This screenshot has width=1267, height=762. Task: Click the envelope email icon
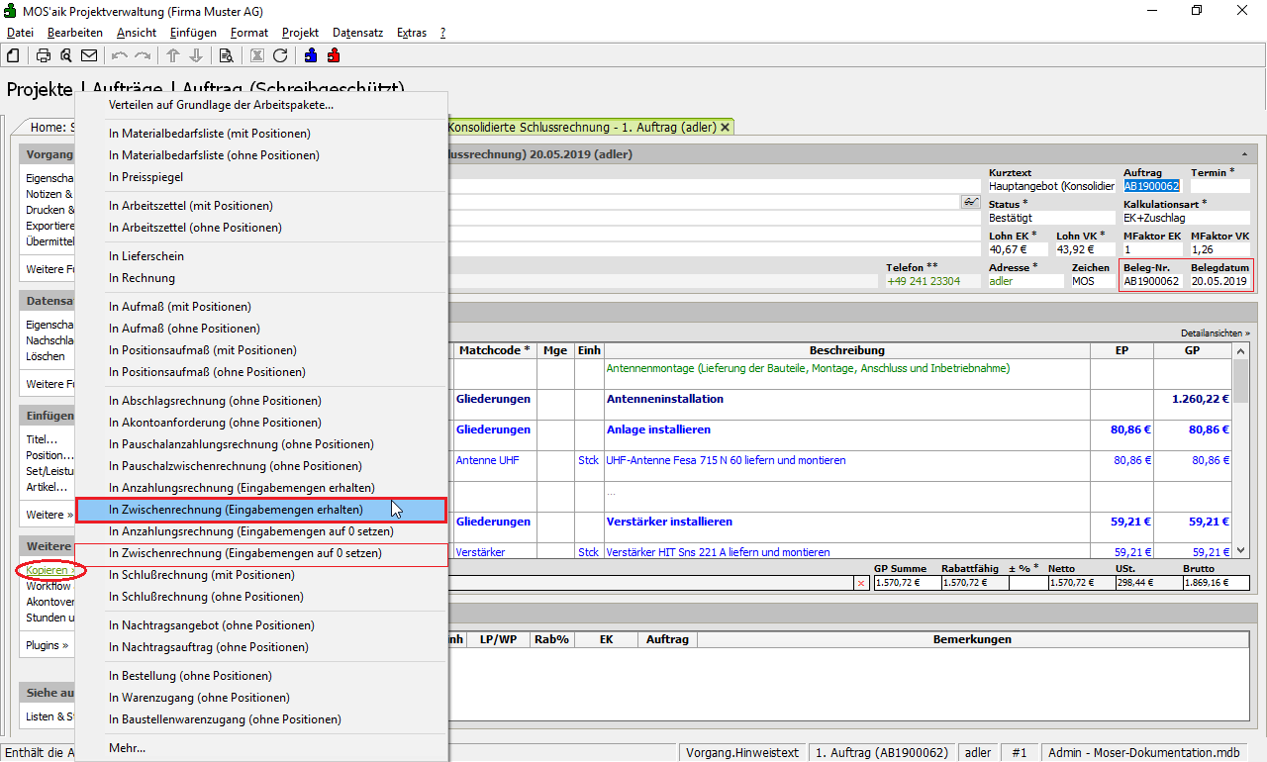coord(89,55)
